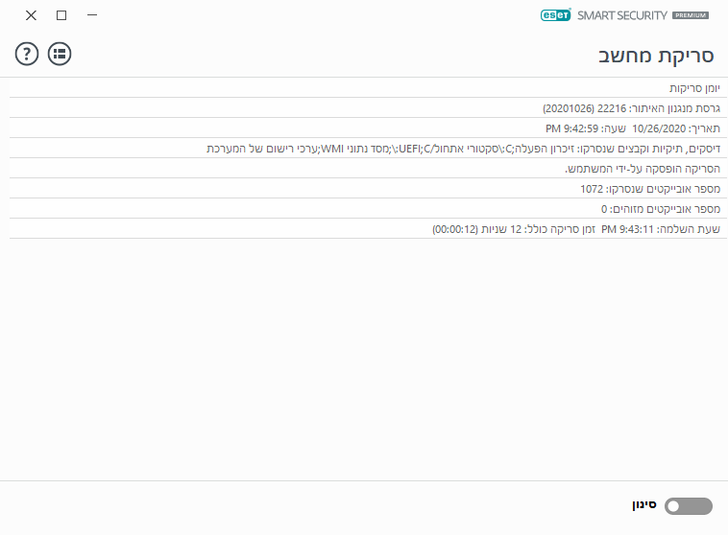Click the 'סריקת מחשב' page title
The width and height of the screenshot is (728, 535).
click(x=656, y=56)
